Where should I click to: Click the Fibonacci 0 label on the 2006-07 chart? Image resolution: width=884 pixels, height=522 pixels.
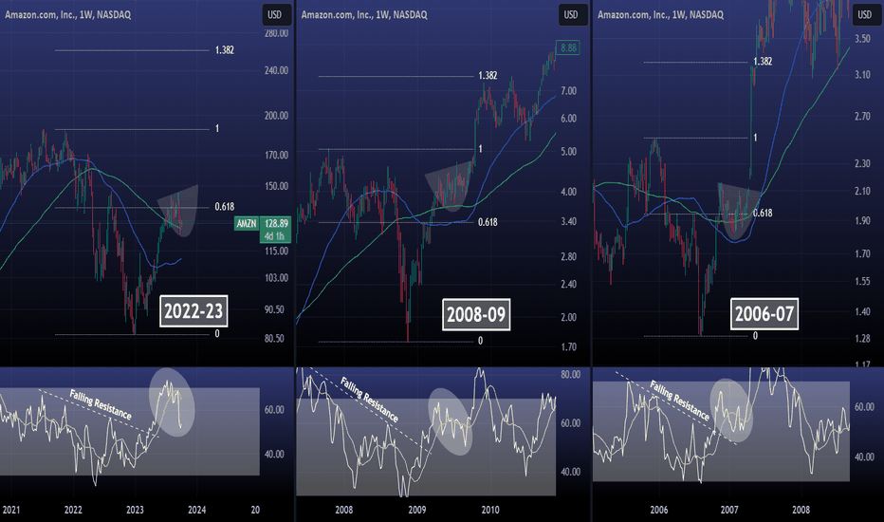tap(755, 336)
